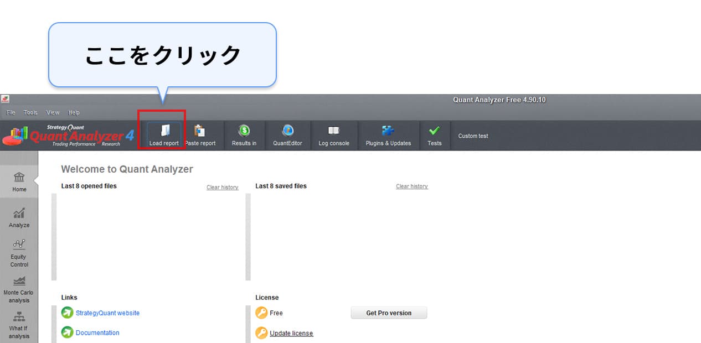The height and width of the screenshot is (343, 701).
Task: Open the View menu
Action: pyautogui.click(x=53, y=112)
